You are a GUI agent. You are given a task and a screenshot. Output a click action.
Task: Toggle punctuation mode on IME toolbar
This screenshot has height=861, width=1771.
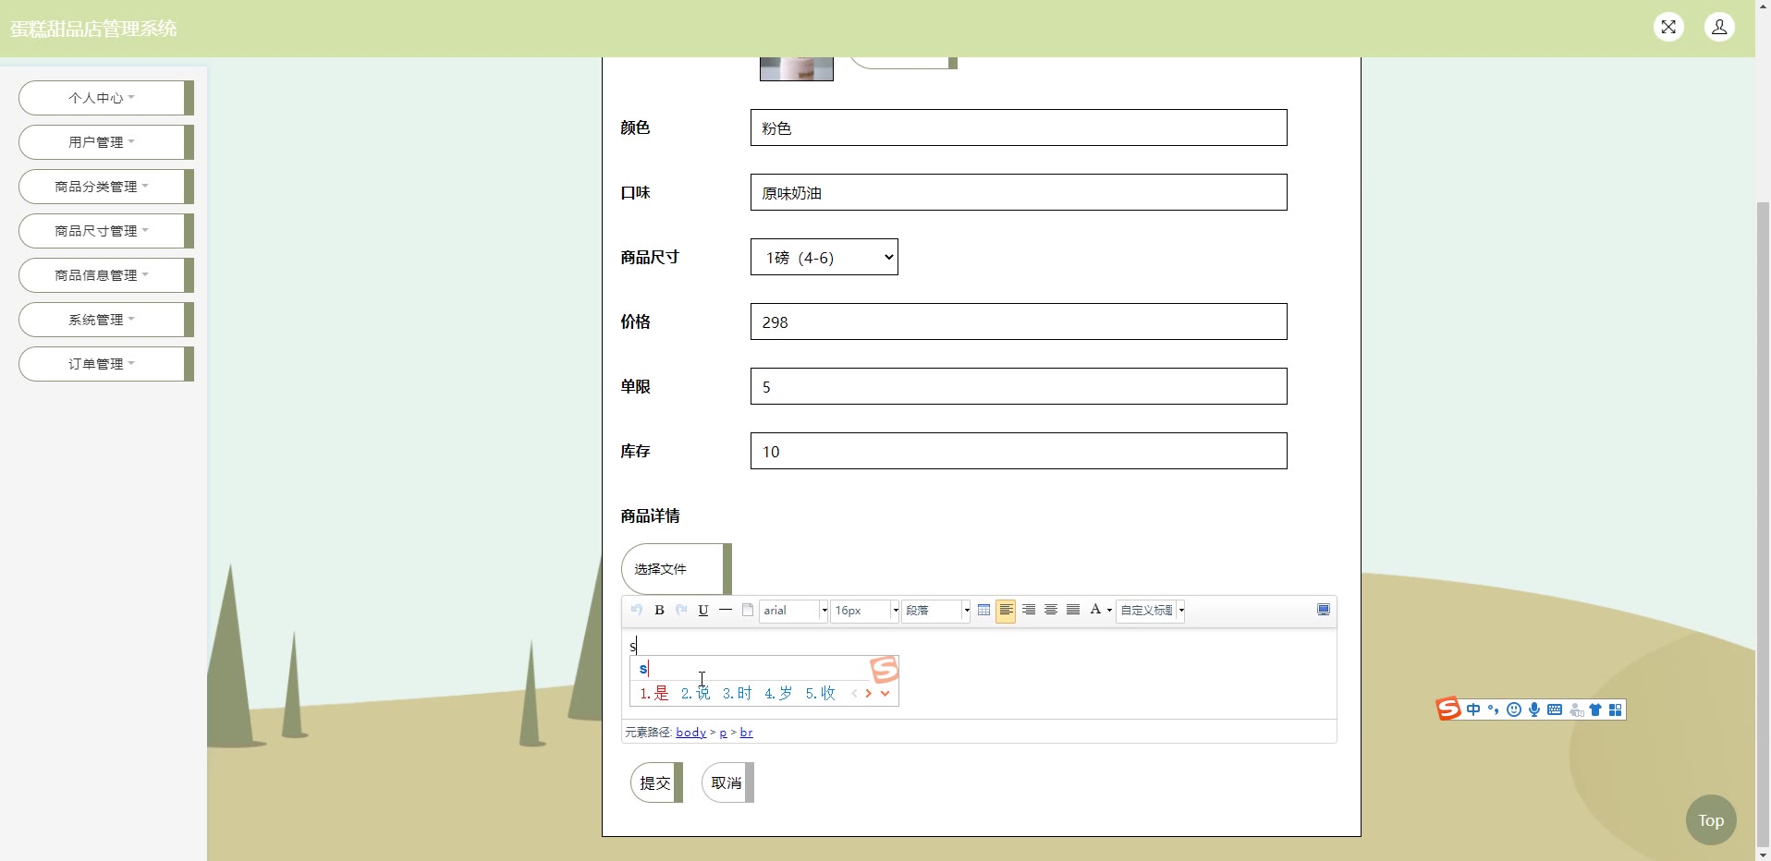click(x=1493, y=709)
